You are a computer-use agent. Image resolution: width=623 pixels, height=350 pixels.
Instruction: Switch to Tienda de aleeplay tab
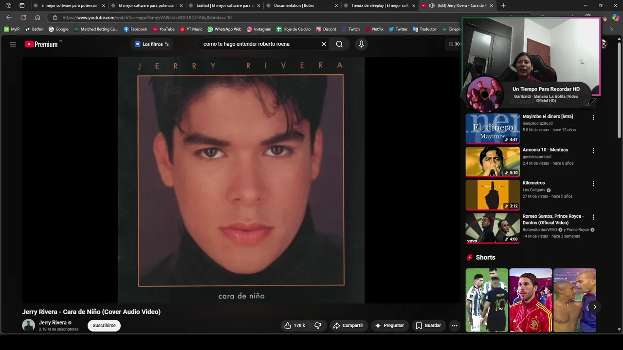[x=379, y=5]
